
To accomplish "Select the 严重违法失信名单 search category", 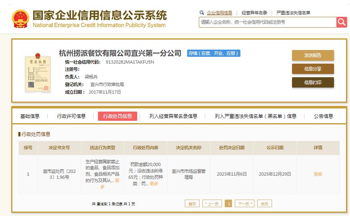I will (293, 13).
